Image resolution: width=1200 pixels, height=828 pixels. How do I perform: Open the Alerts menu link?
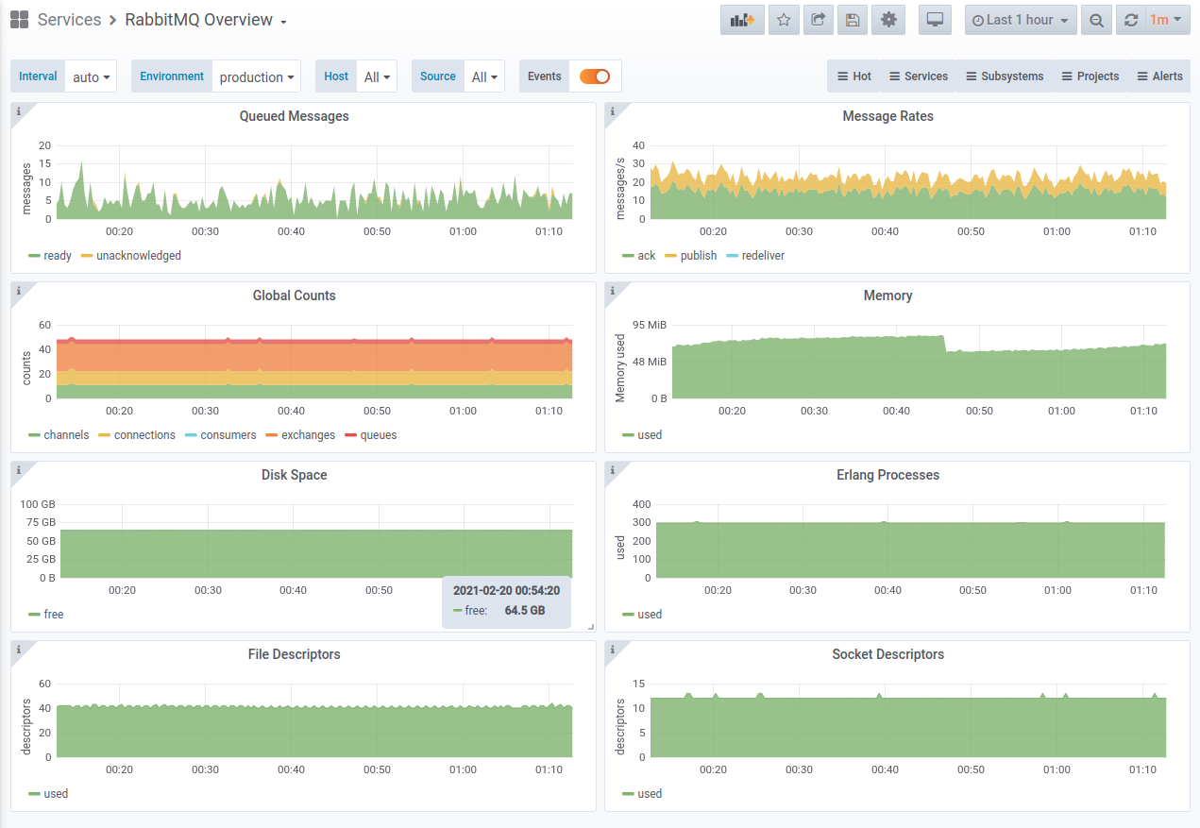tap(1158, 76)
